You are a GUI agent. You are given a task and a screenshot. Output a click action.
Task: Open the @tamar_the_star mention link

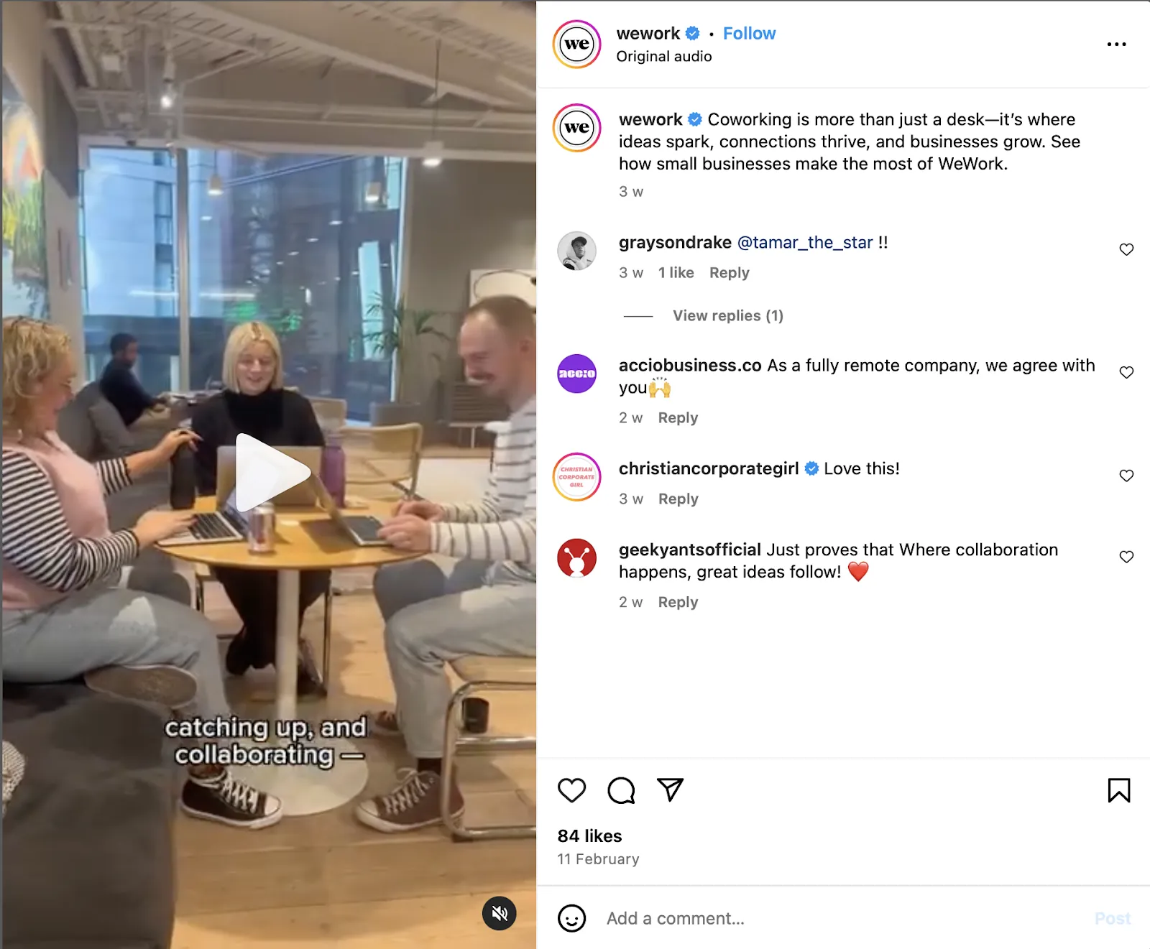(805, 243)
